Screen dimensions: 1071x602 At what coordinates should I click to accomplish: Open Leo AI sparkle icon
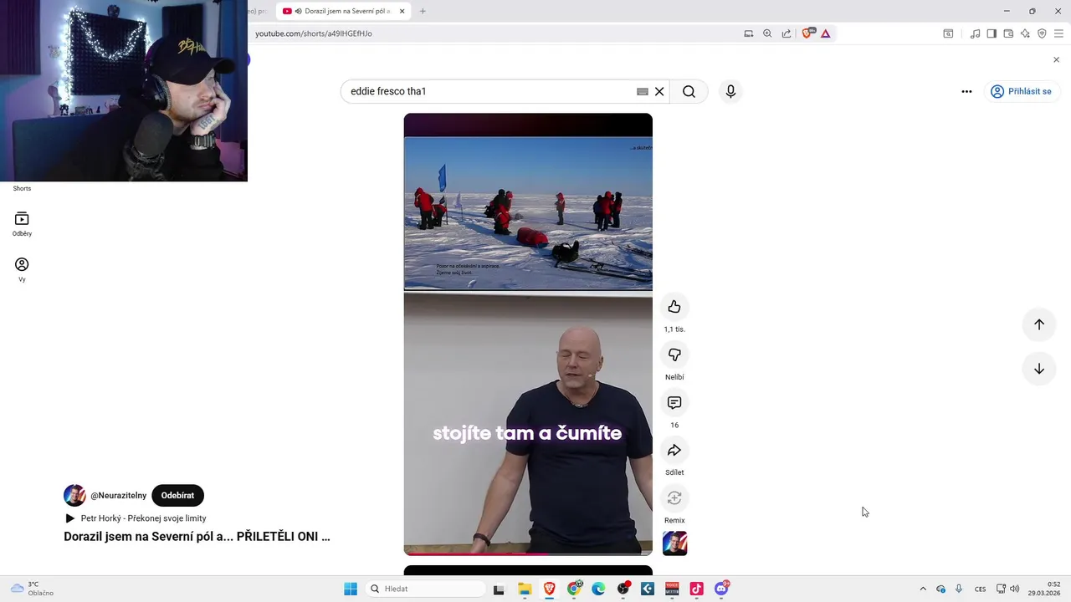[1025, 33]
